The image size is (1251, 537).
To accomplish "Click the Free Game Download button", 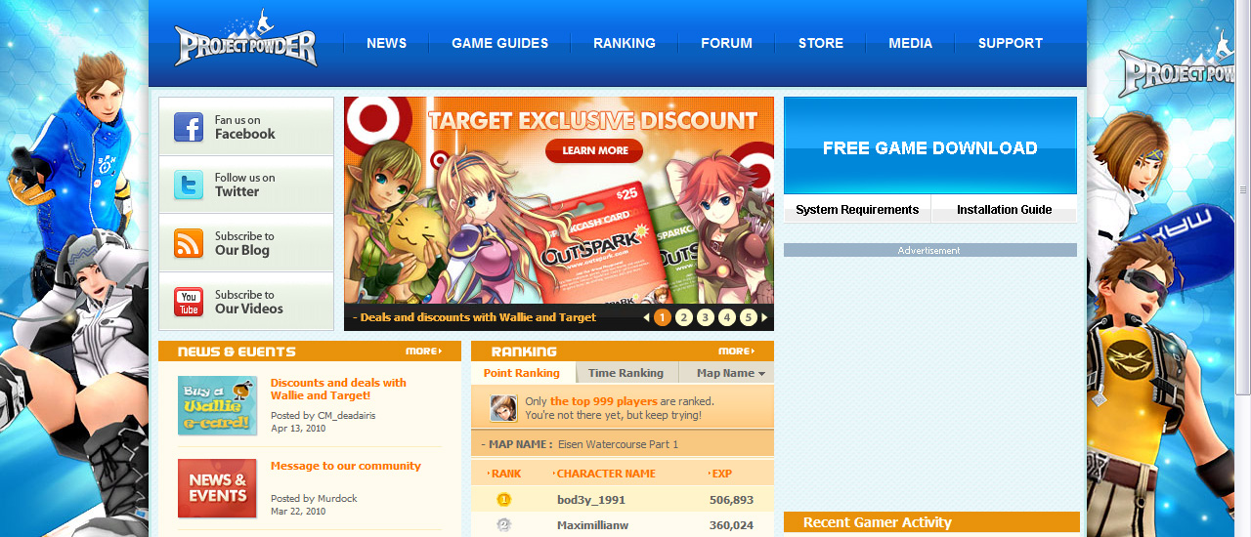I will (930, 145).
